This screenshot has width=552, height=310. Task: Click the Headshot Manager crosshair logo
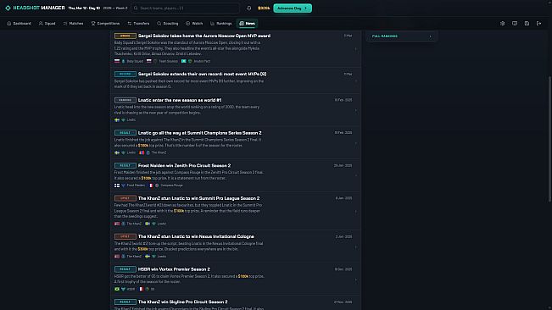click(x=8, y=8)
